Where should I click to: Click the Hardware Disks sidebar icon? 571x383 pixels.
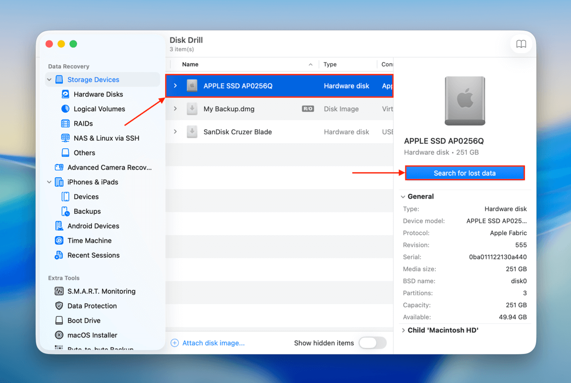click(66, 95)
